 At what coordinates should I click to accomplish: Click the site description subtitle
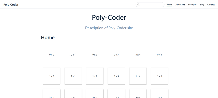(x=109, y=28)
